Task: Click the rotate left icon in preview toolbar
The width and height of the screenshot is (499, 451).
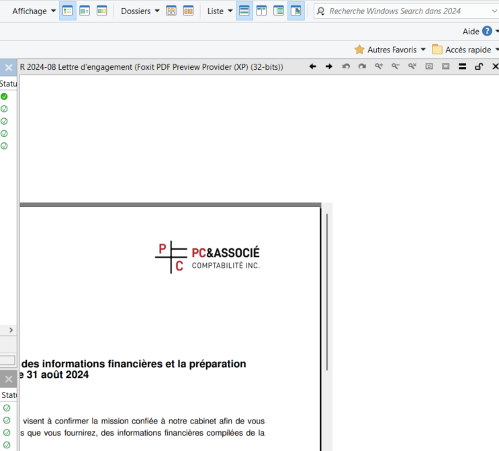Action: (x=346, y=66)
